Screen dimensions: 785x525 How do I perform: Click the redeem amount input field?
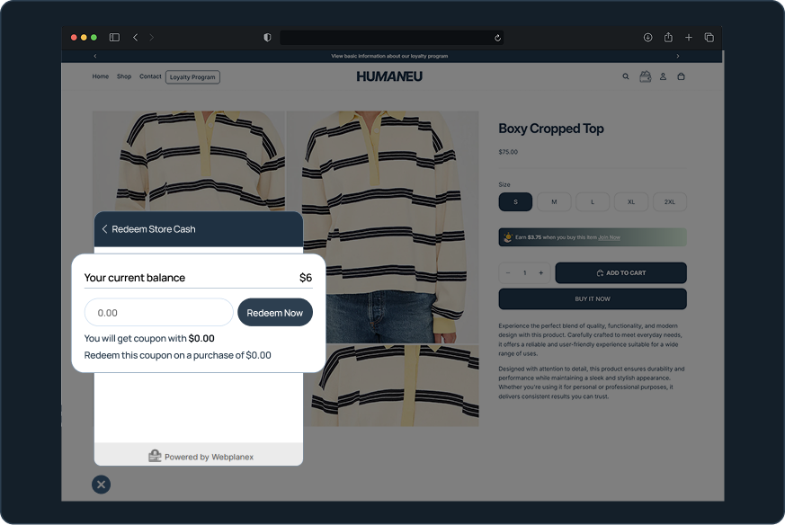pyautogui.click(x=158, y=313)
